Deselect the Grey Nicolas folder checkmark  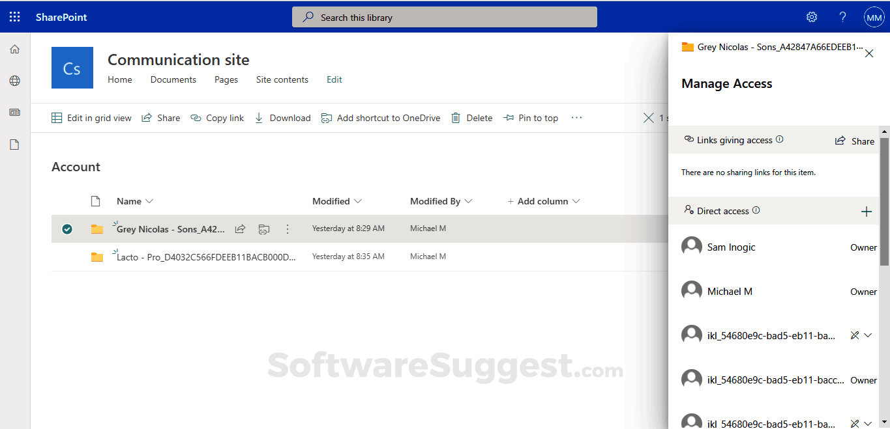[x=67, y=228]
